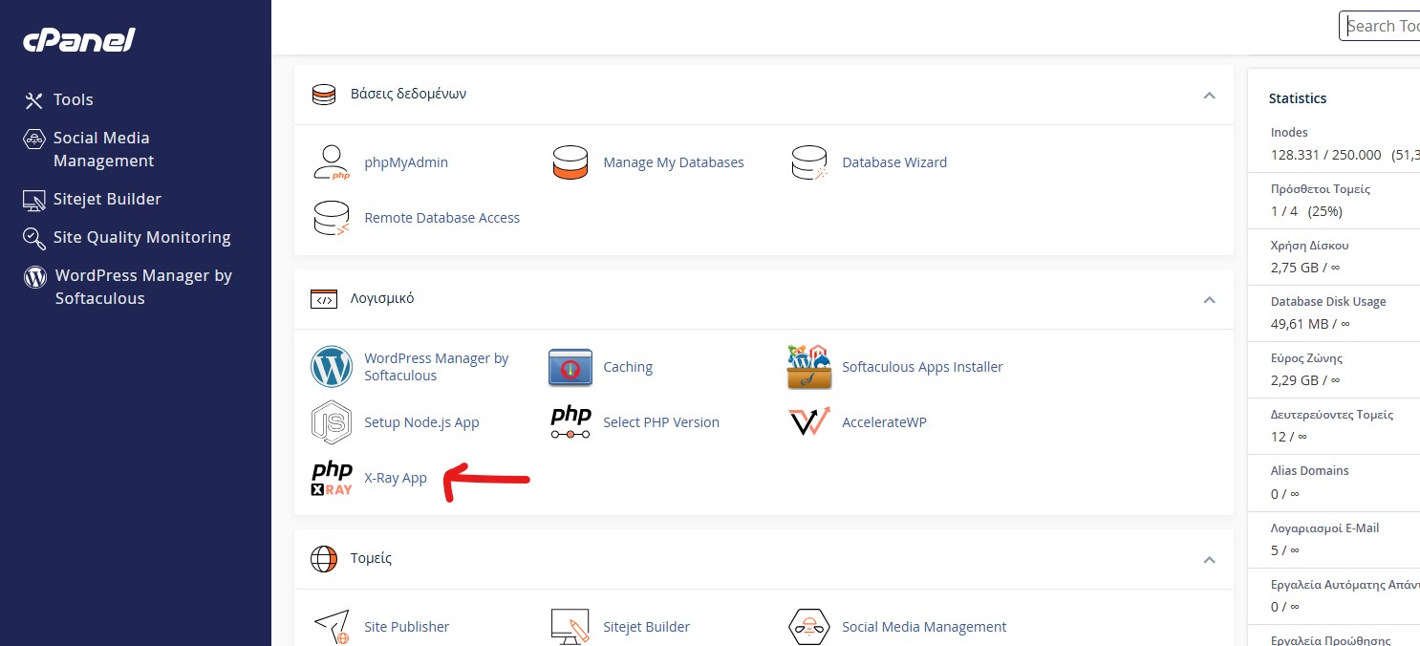Open Social Media Management in the sidebar
Screen dimensions: 1420x646
(x=103, y=149)
